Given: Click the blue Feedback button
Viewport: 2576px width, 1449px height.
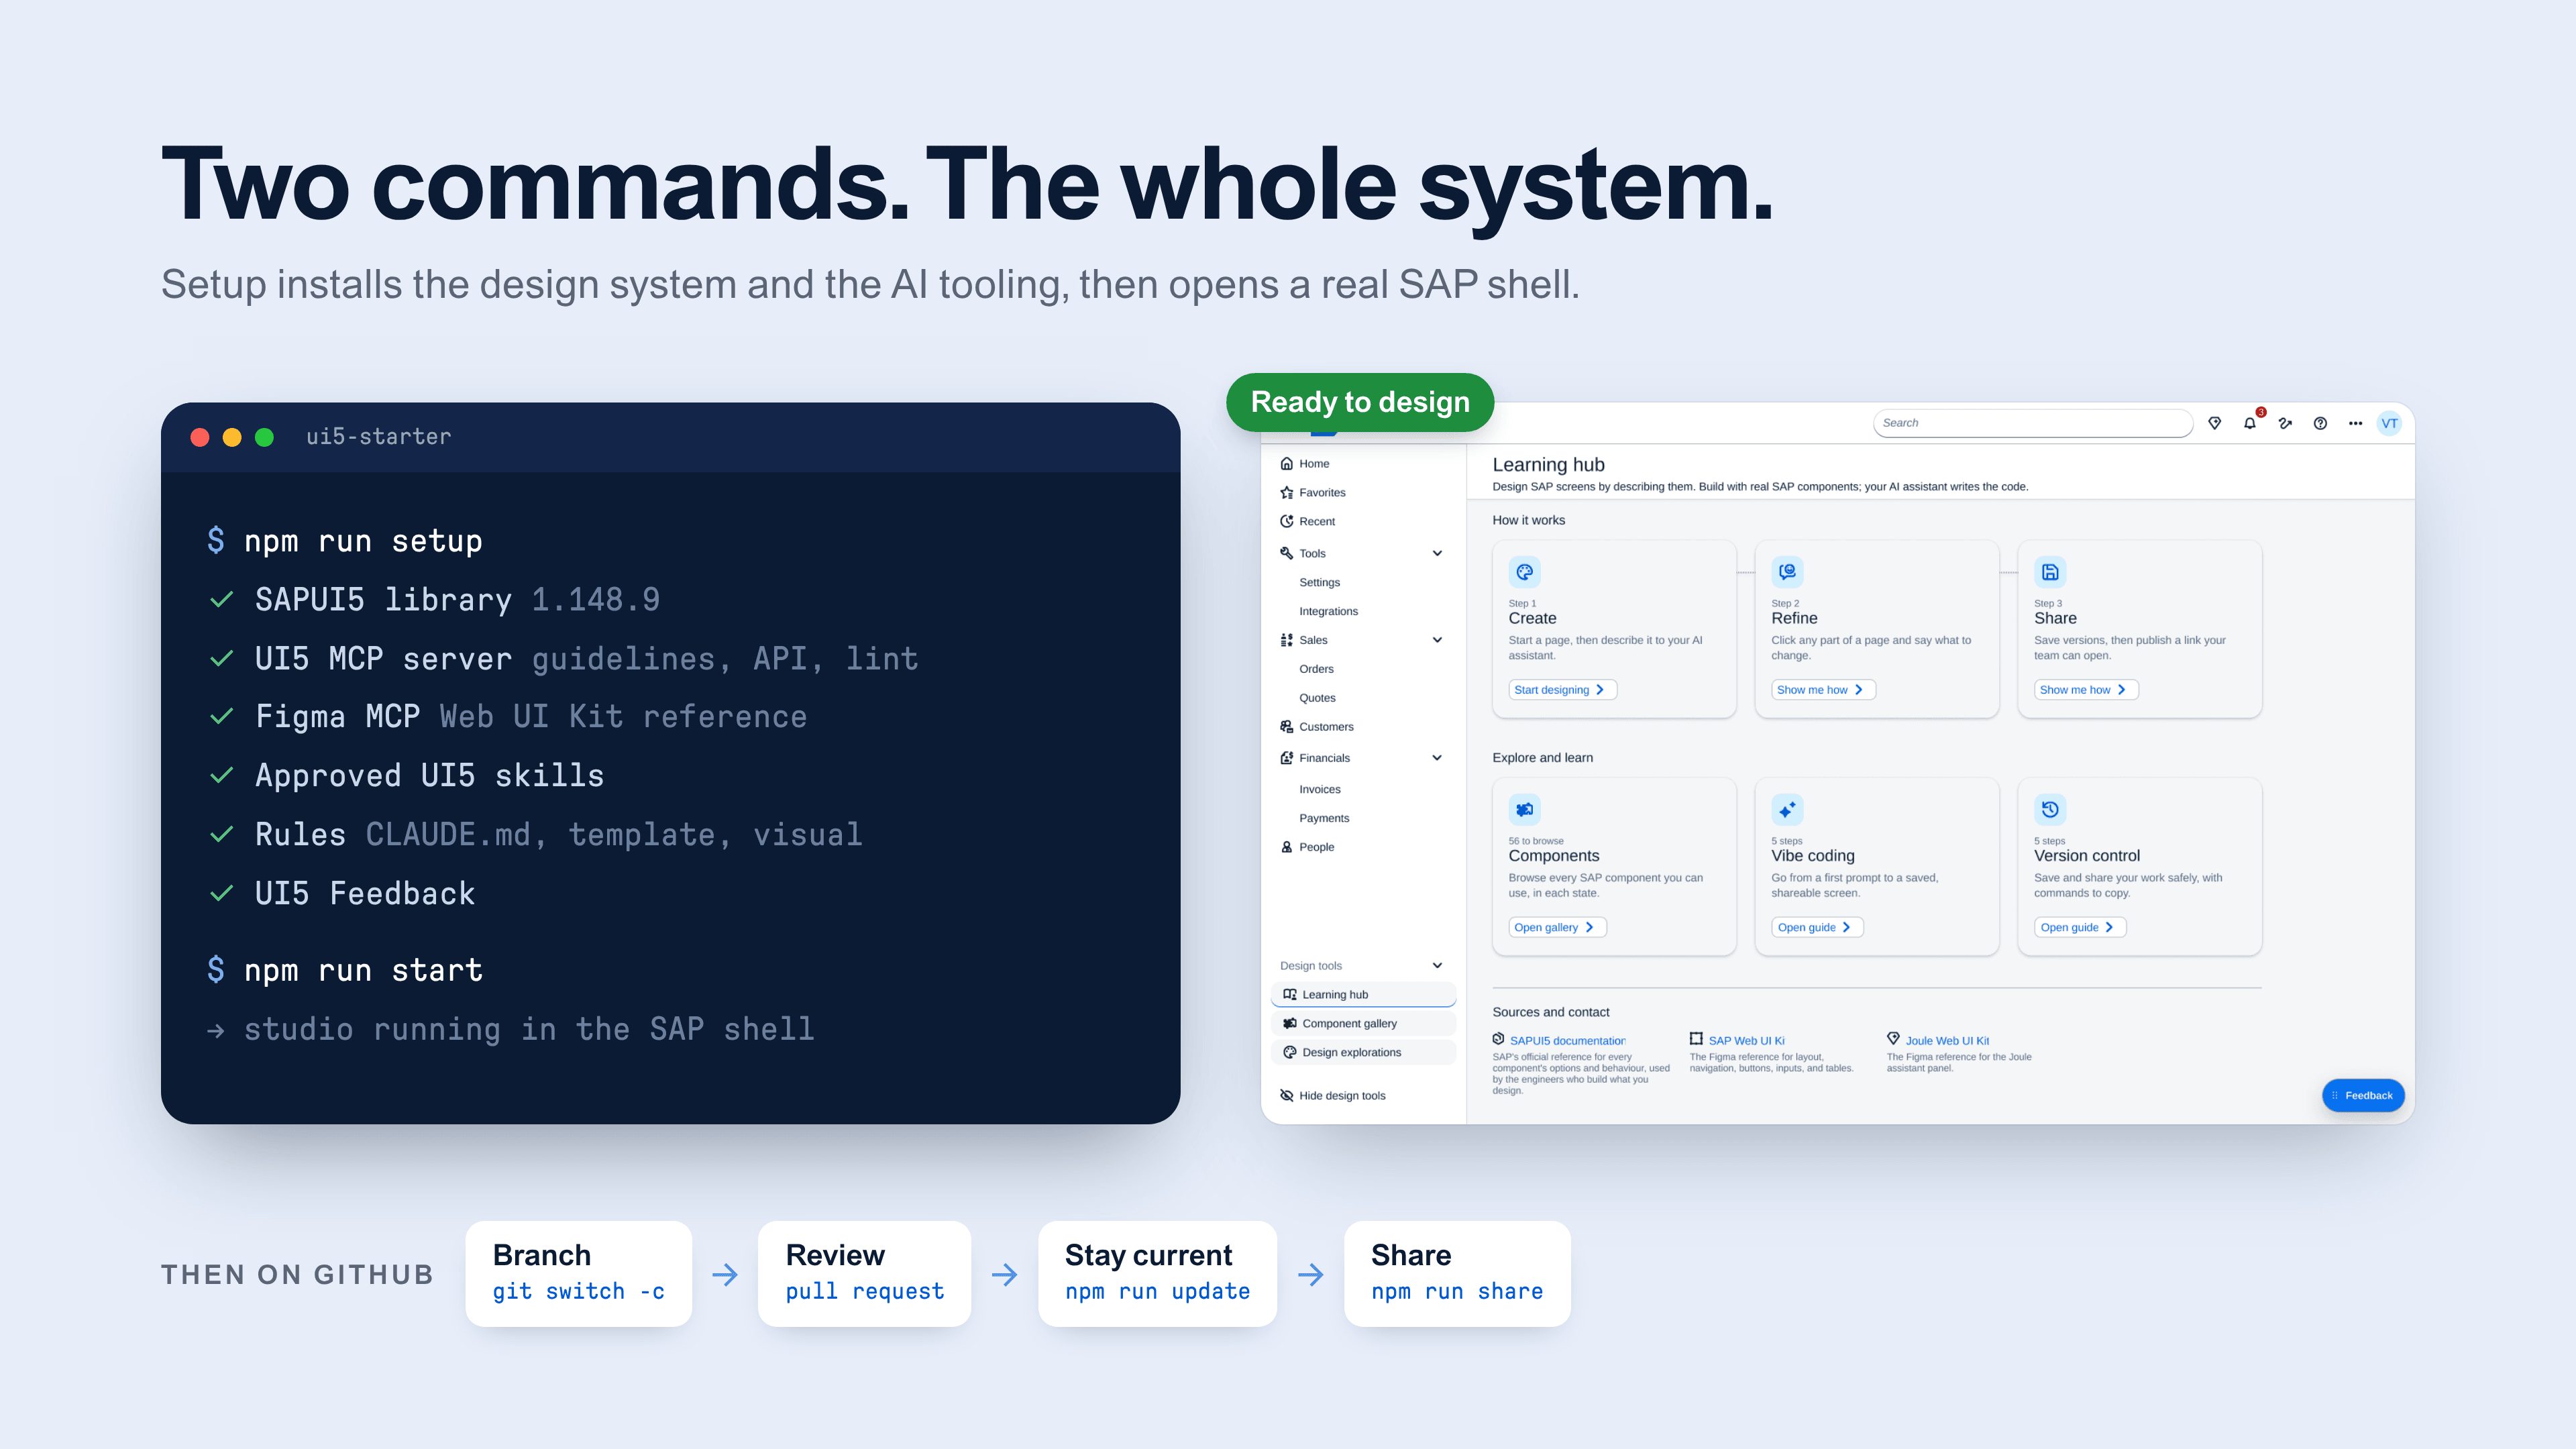Looking at the screenshot, I should click(x=2363, y=1095).
